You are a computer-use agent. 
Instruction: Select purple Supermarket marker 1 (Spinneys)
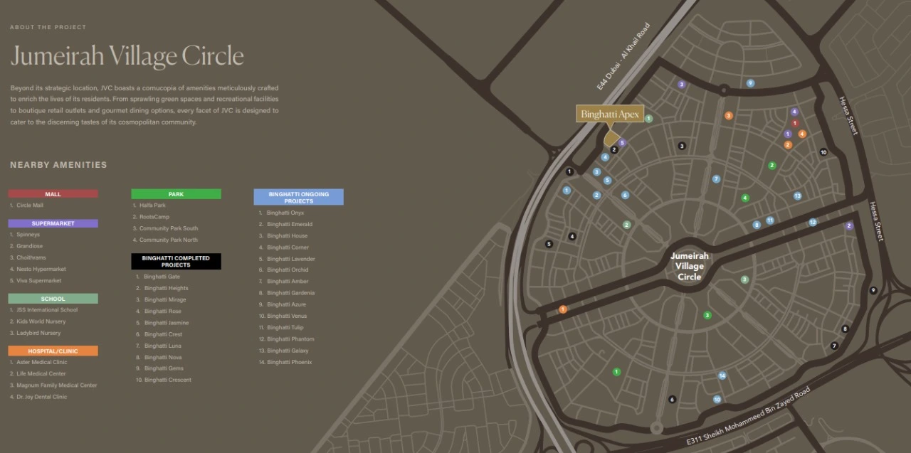click(787, 134)
